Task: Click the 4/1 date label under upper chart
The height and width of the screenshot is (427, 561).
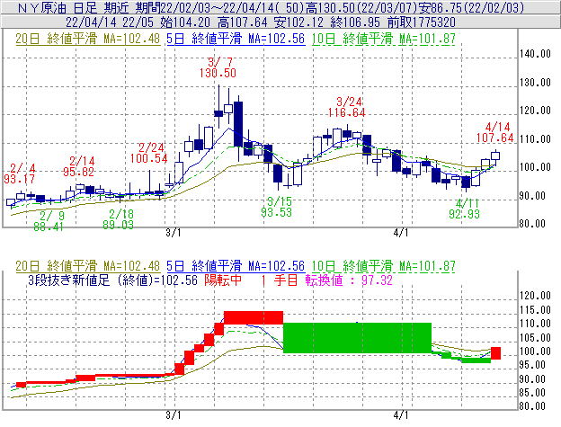Action: click(x=401, y=233)
